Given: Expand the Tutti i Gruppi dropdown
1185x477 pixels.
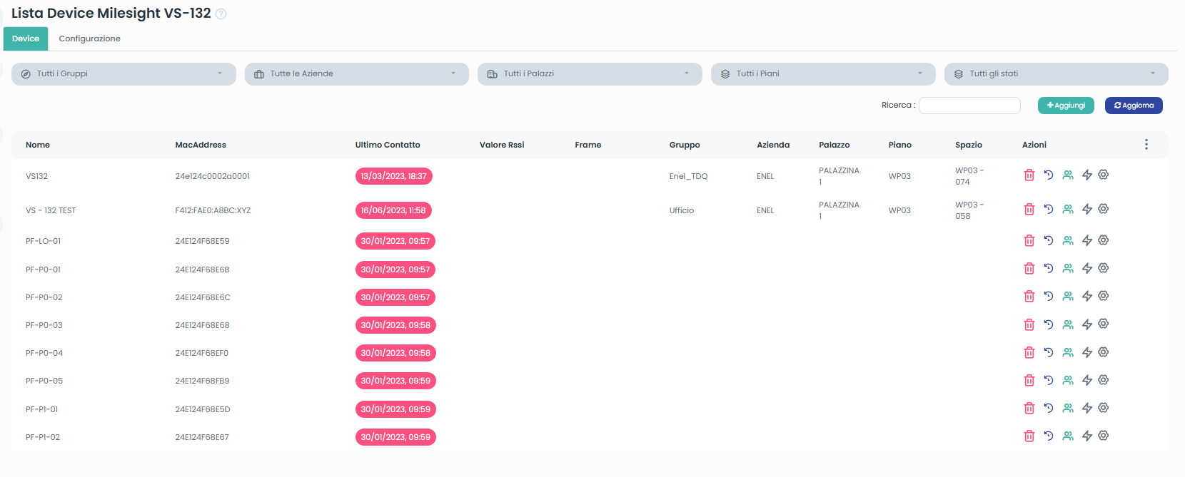Looking at the screenshot, I should (123, 74).
